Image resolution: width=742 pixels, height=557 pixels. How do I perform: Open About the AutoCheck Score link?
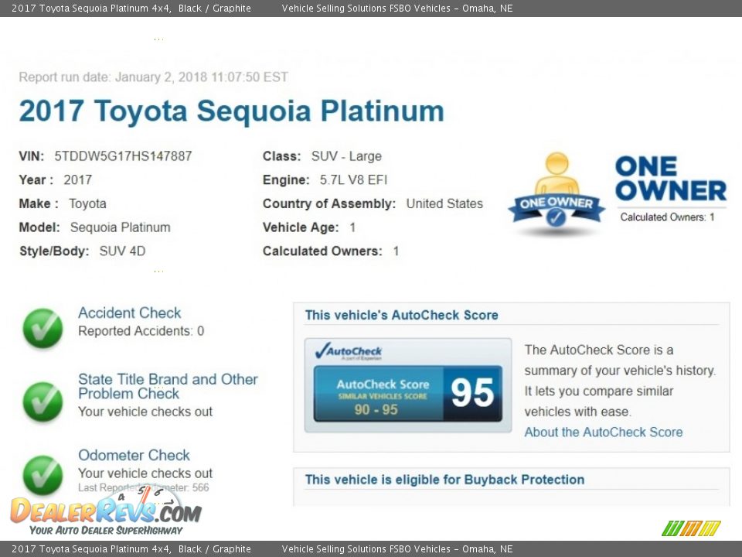point(604,432)
